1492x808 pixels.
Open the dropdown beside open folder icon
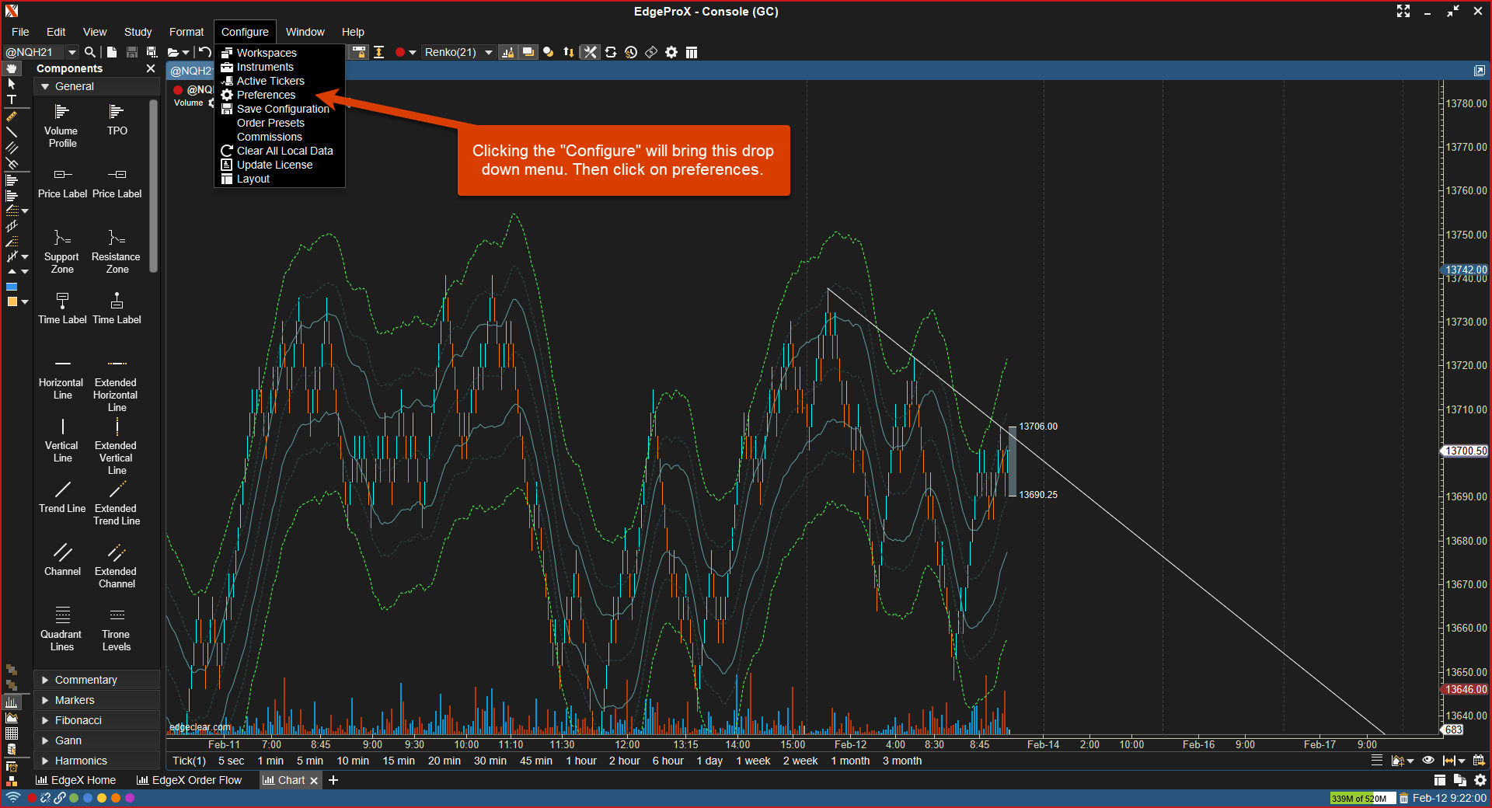coord(185,52)
